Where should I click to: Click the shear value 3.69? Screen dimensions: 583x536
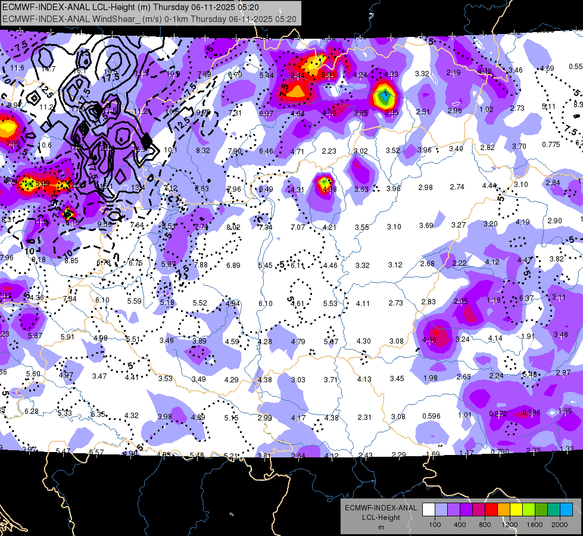click(426, 225)
